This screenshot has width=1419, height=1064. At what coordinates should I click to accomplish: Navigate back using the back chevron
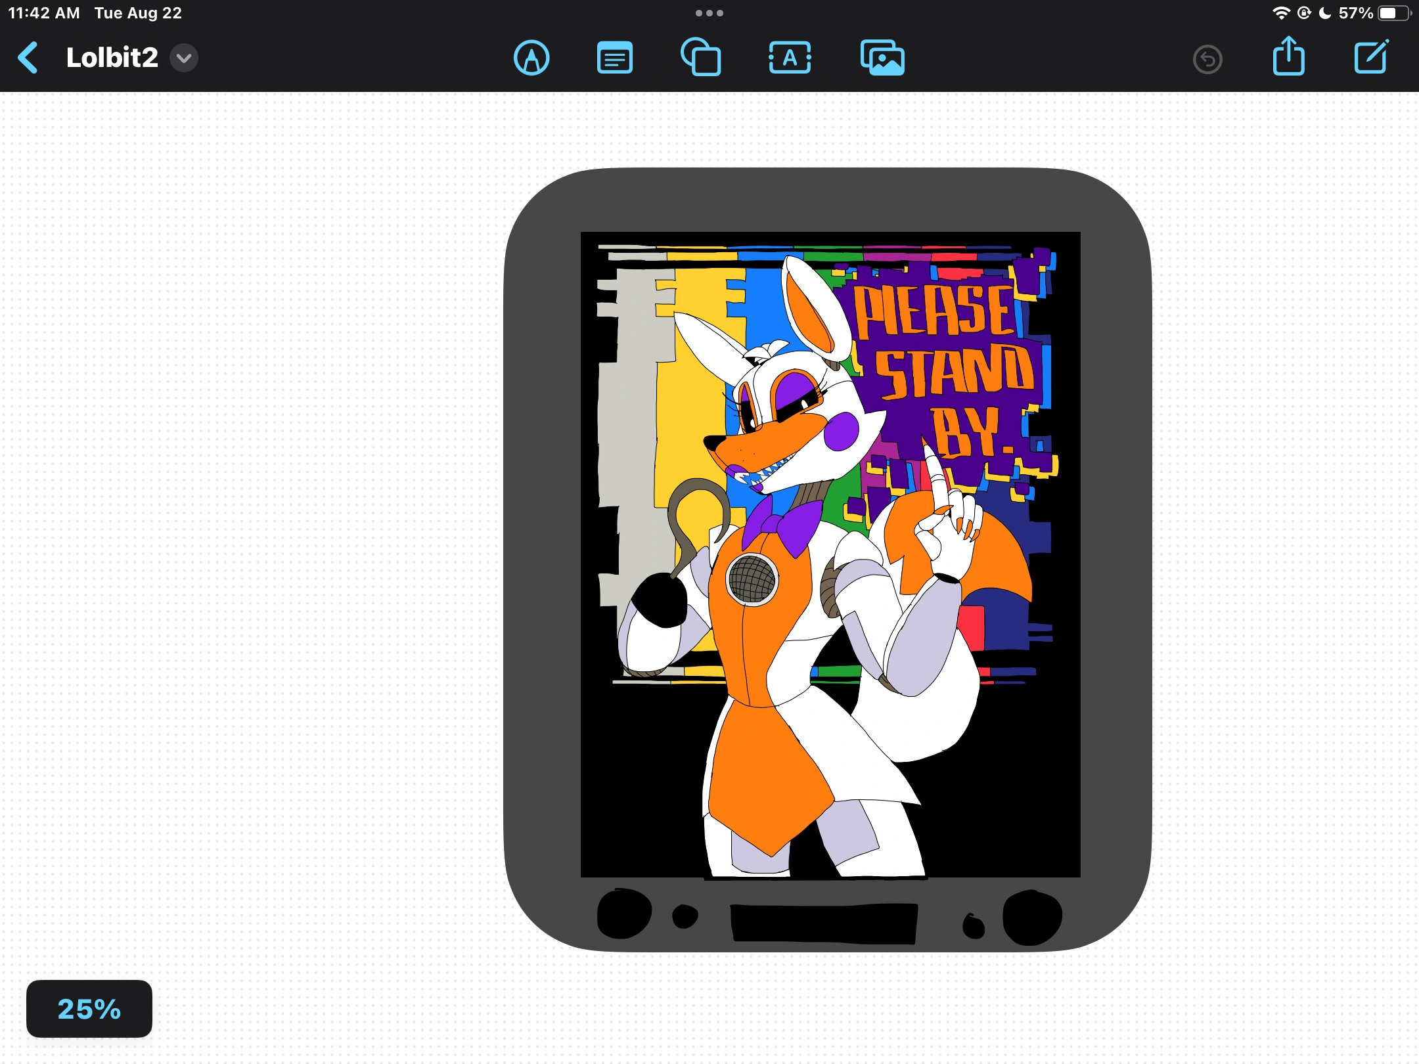coord(28,58)
